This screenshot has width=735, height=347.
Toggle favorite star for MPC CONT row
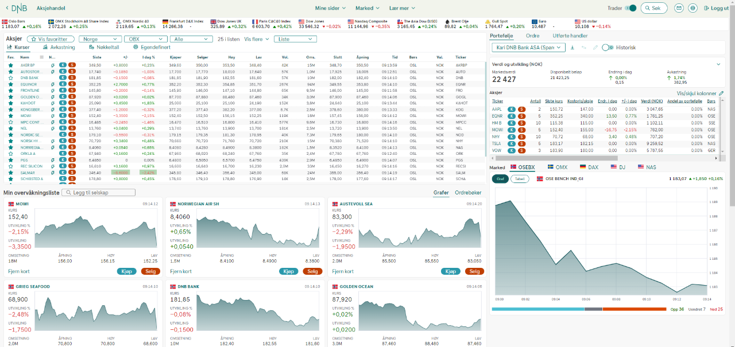click(10, 122)
